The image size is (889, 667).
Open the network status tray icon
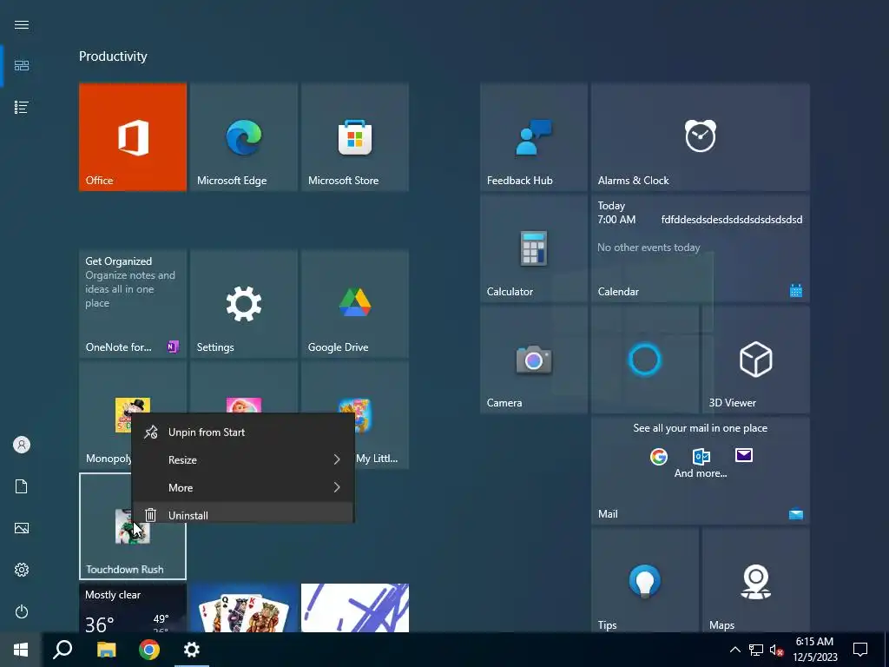point(756,650)
